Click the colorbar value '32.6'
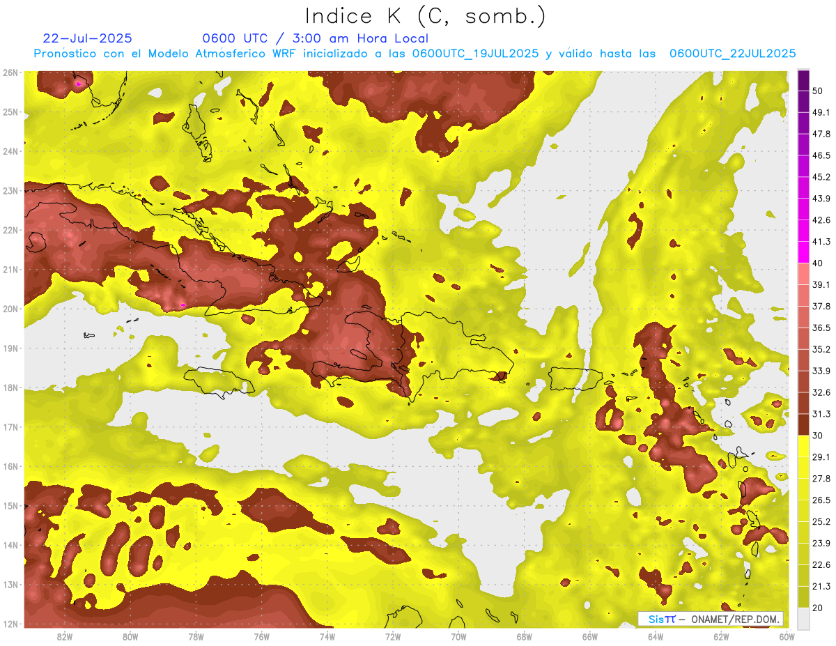The height and width of the screenshot is (646, 836). pyautogui.click(x=821, y=392)
